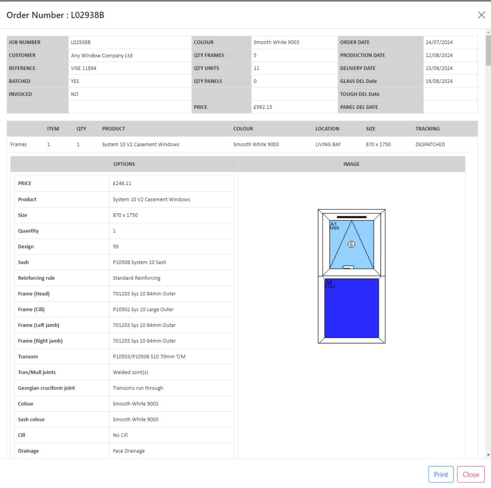Click the total price £992.15
491x488 pixels.
click(263, 107)
